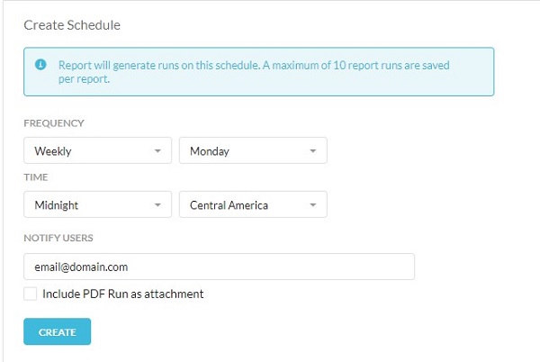Click the caret arrow on the Midnight selector
The height and width of the screenshot is (362, 540).
pyautogui.click(x=157, y=205)
